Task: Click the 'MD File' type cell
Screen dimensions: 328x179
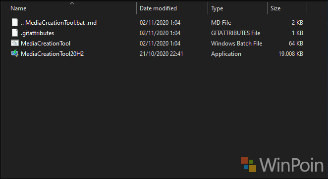Action: [221, 23]
